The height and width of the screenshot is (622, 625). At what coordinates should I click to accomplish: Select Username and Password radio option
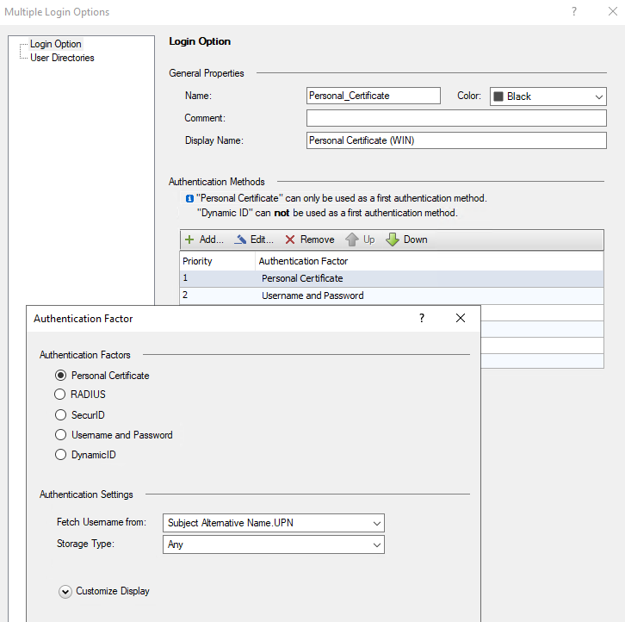click(x=60, y=435)
